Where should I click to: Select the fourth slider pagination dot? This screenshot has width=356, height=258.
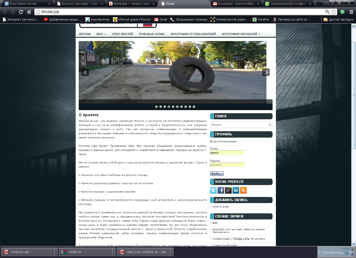(x=169, y=107)
